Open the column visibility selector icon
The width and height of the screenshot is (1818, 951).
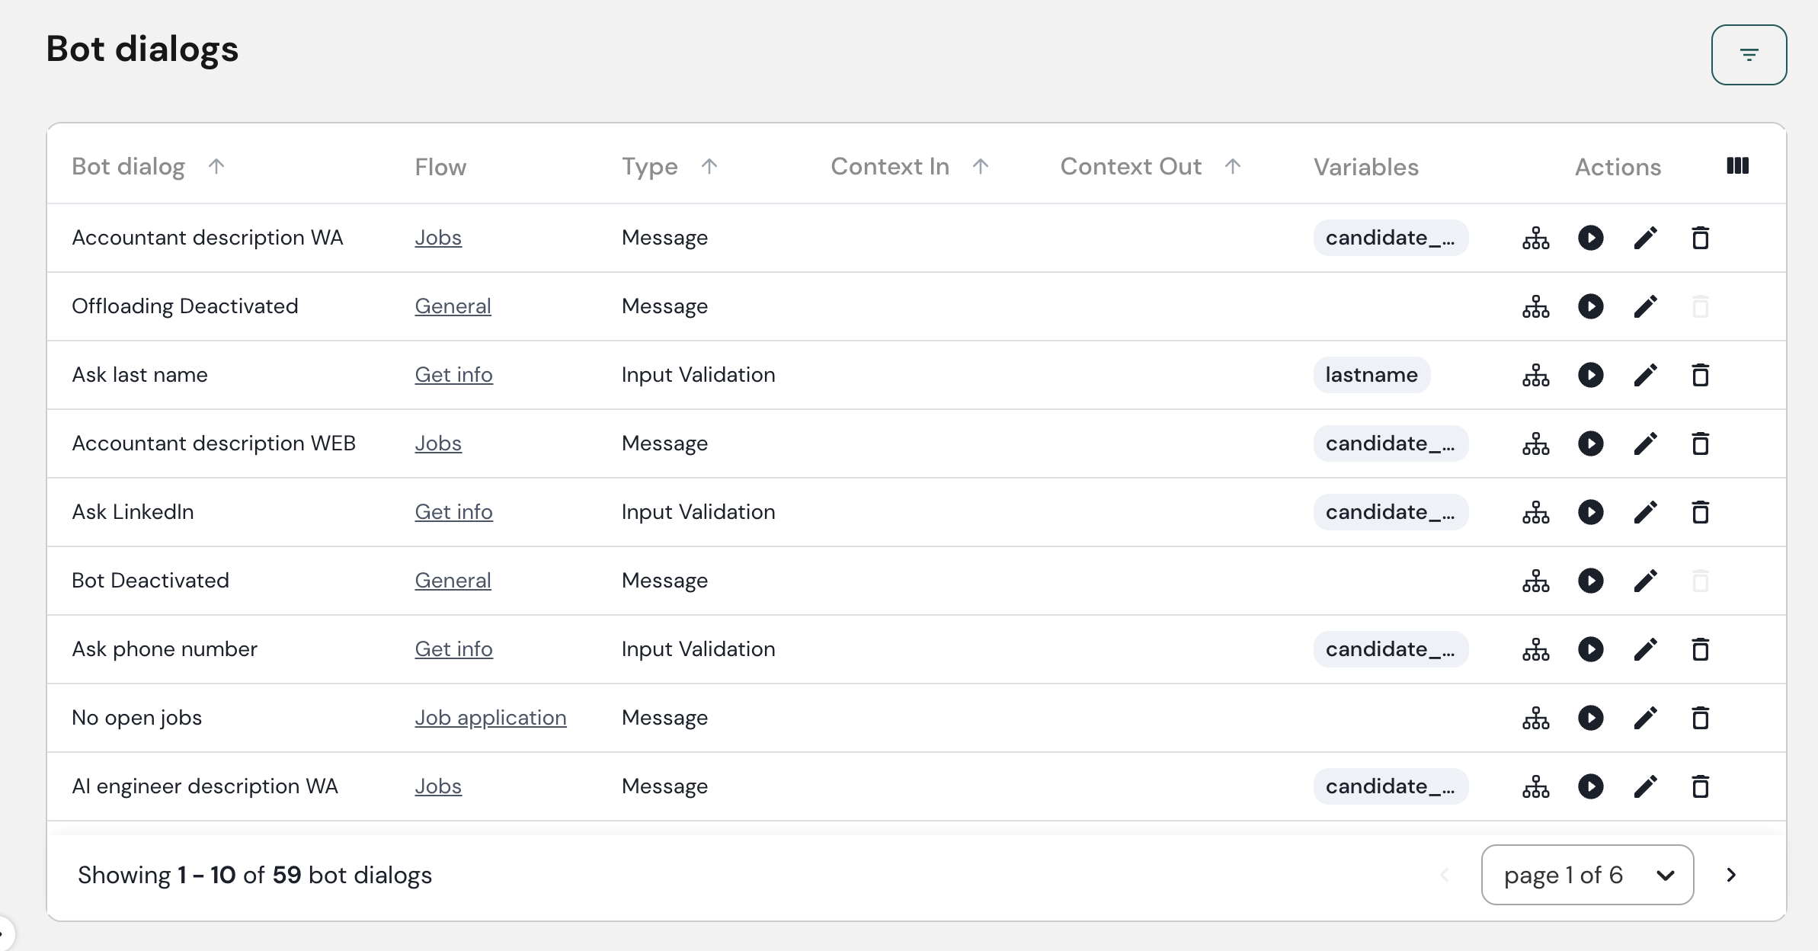[1737, 166]
